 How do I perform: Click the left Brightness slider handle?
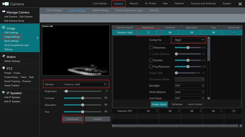pos(66,91)
